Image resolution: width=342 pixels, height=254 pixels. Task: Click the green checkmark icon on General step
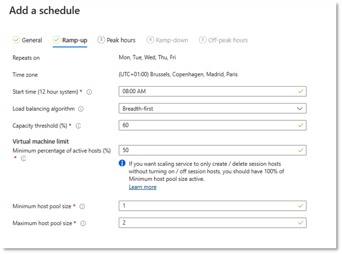pos(16,40)
